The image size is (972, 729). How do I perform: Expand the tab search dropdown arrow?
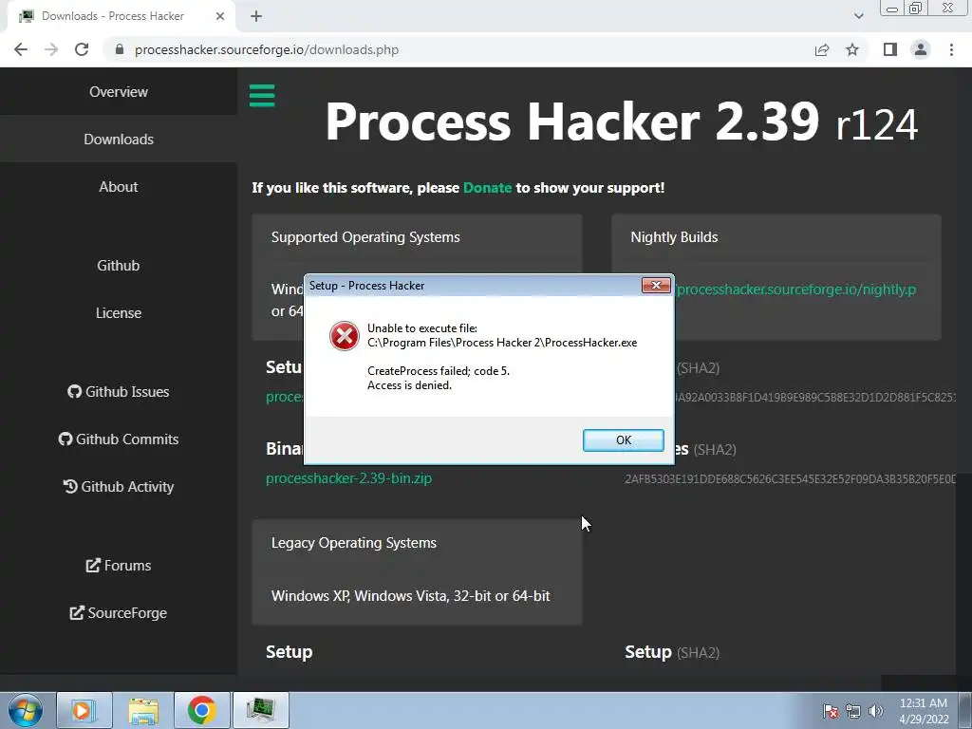tap(858, 16)
